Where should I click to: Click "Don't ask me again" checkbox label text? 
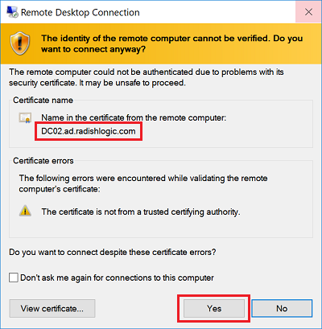tap(117, 278)
